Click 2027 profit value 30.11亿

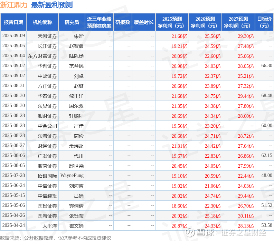(x=246, y=216)
